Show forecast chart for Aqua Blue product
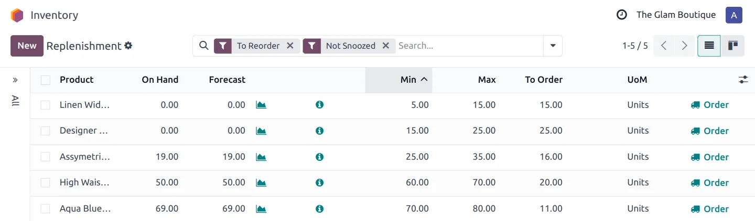The height and width of the screenshot is (221, 755). tap(261, 209)
